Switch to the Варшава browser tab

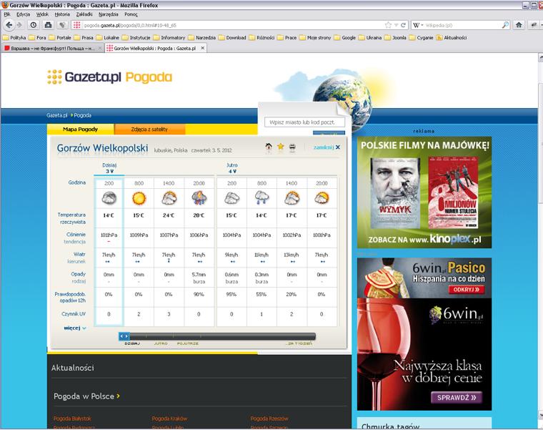click(x=52, y=48)
